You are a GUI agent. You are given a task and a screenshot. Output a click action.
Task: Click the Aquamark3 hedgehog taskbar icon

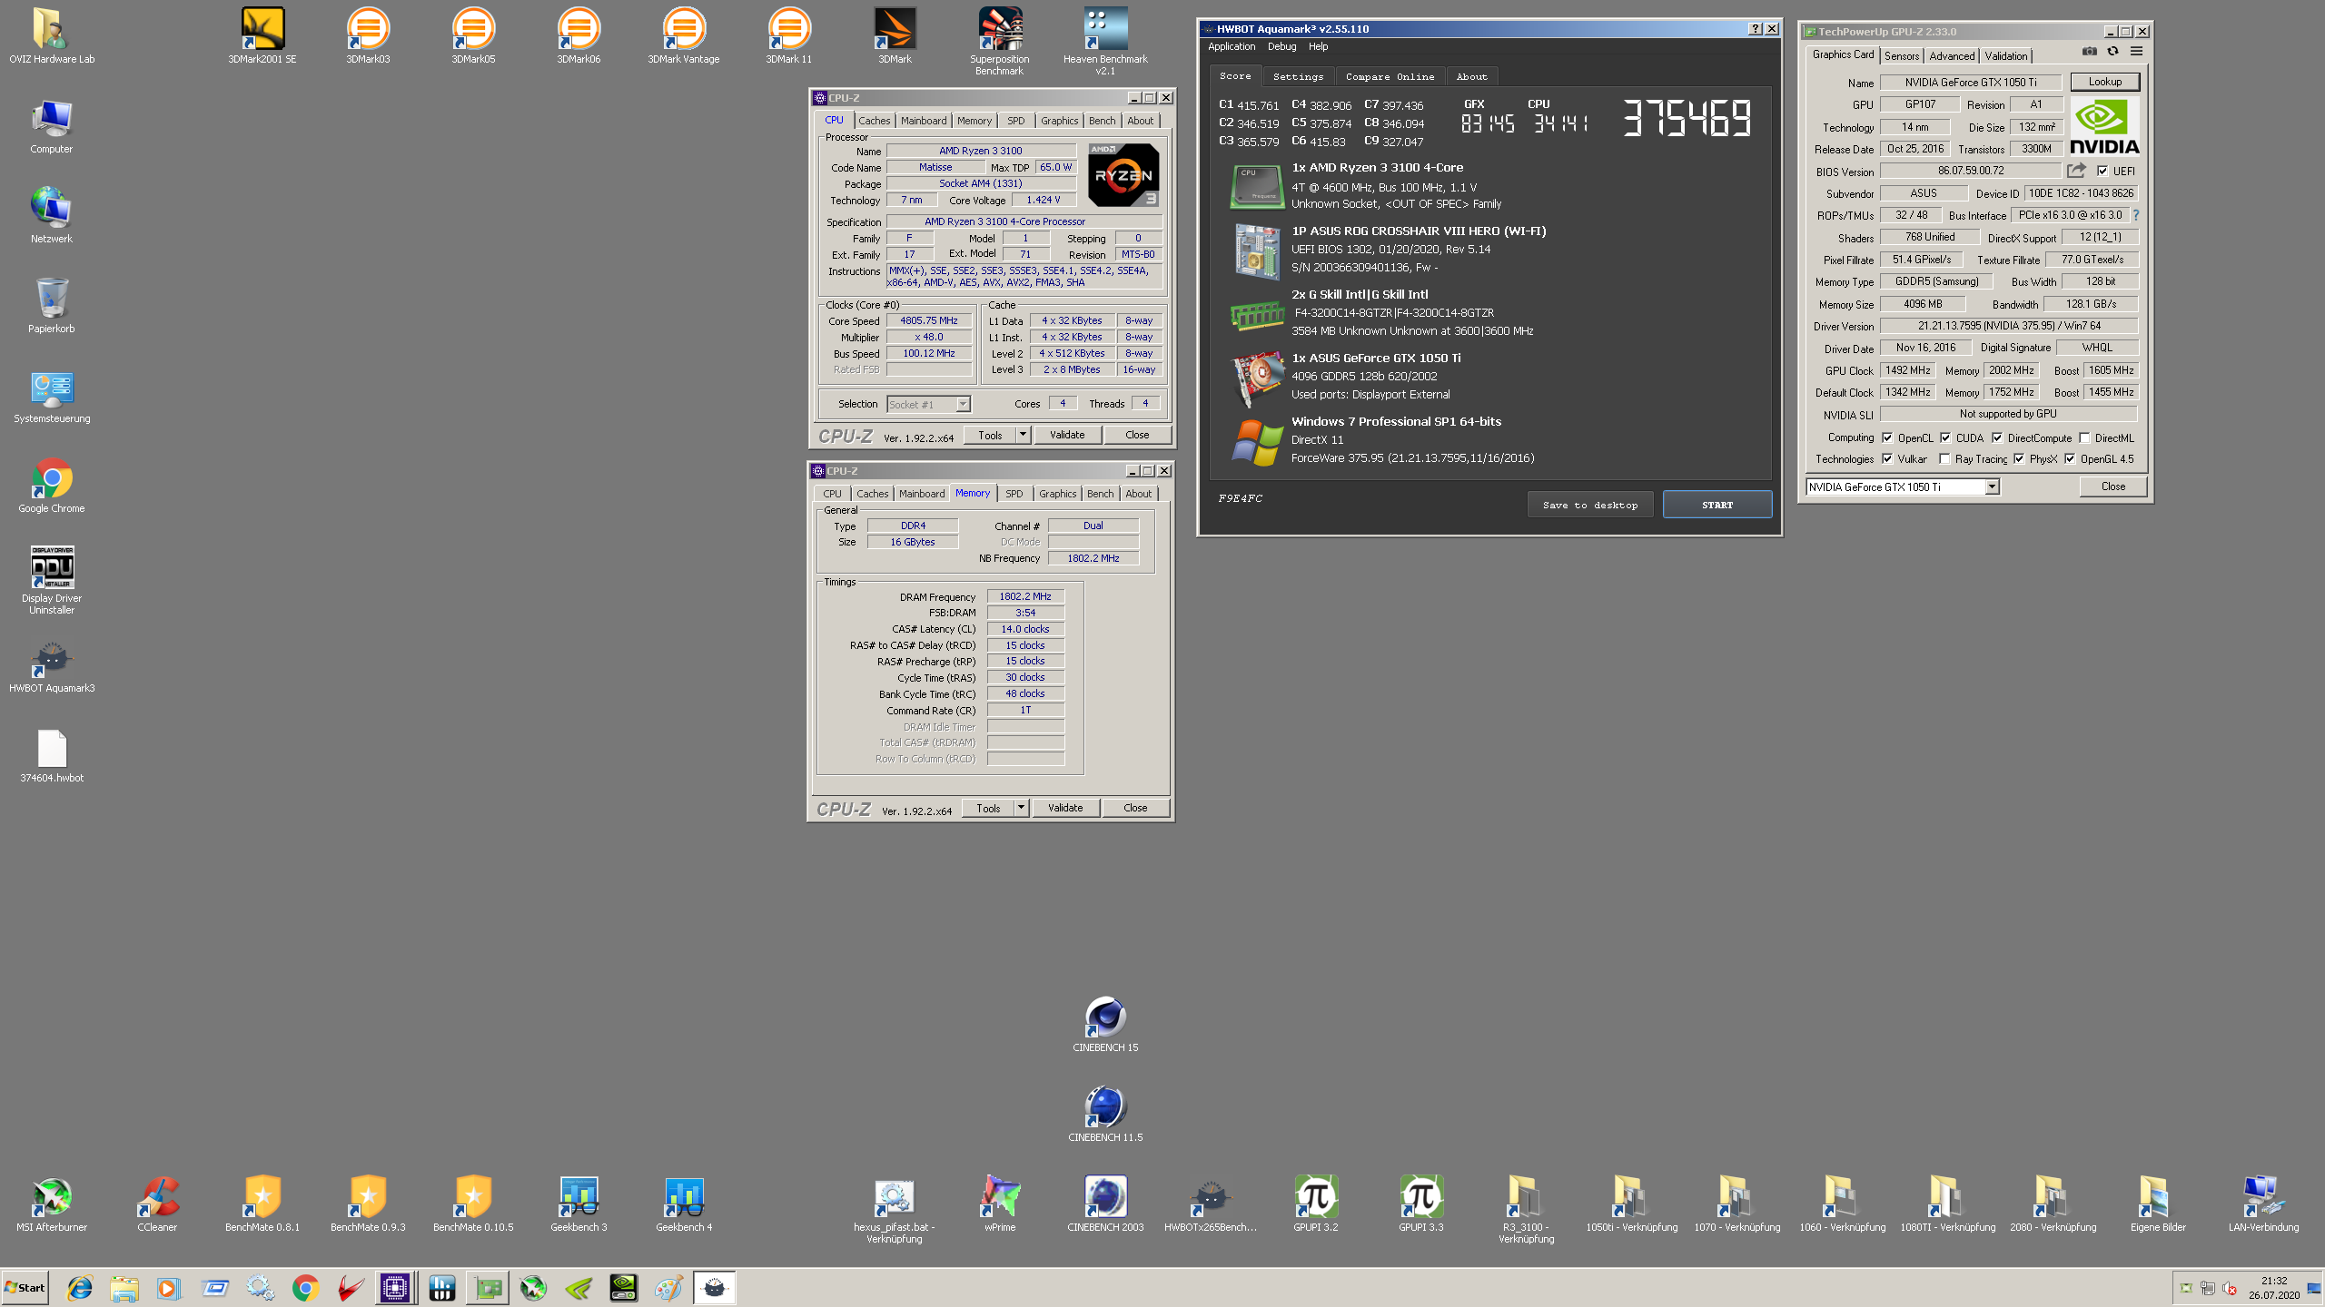point(715,1287)
